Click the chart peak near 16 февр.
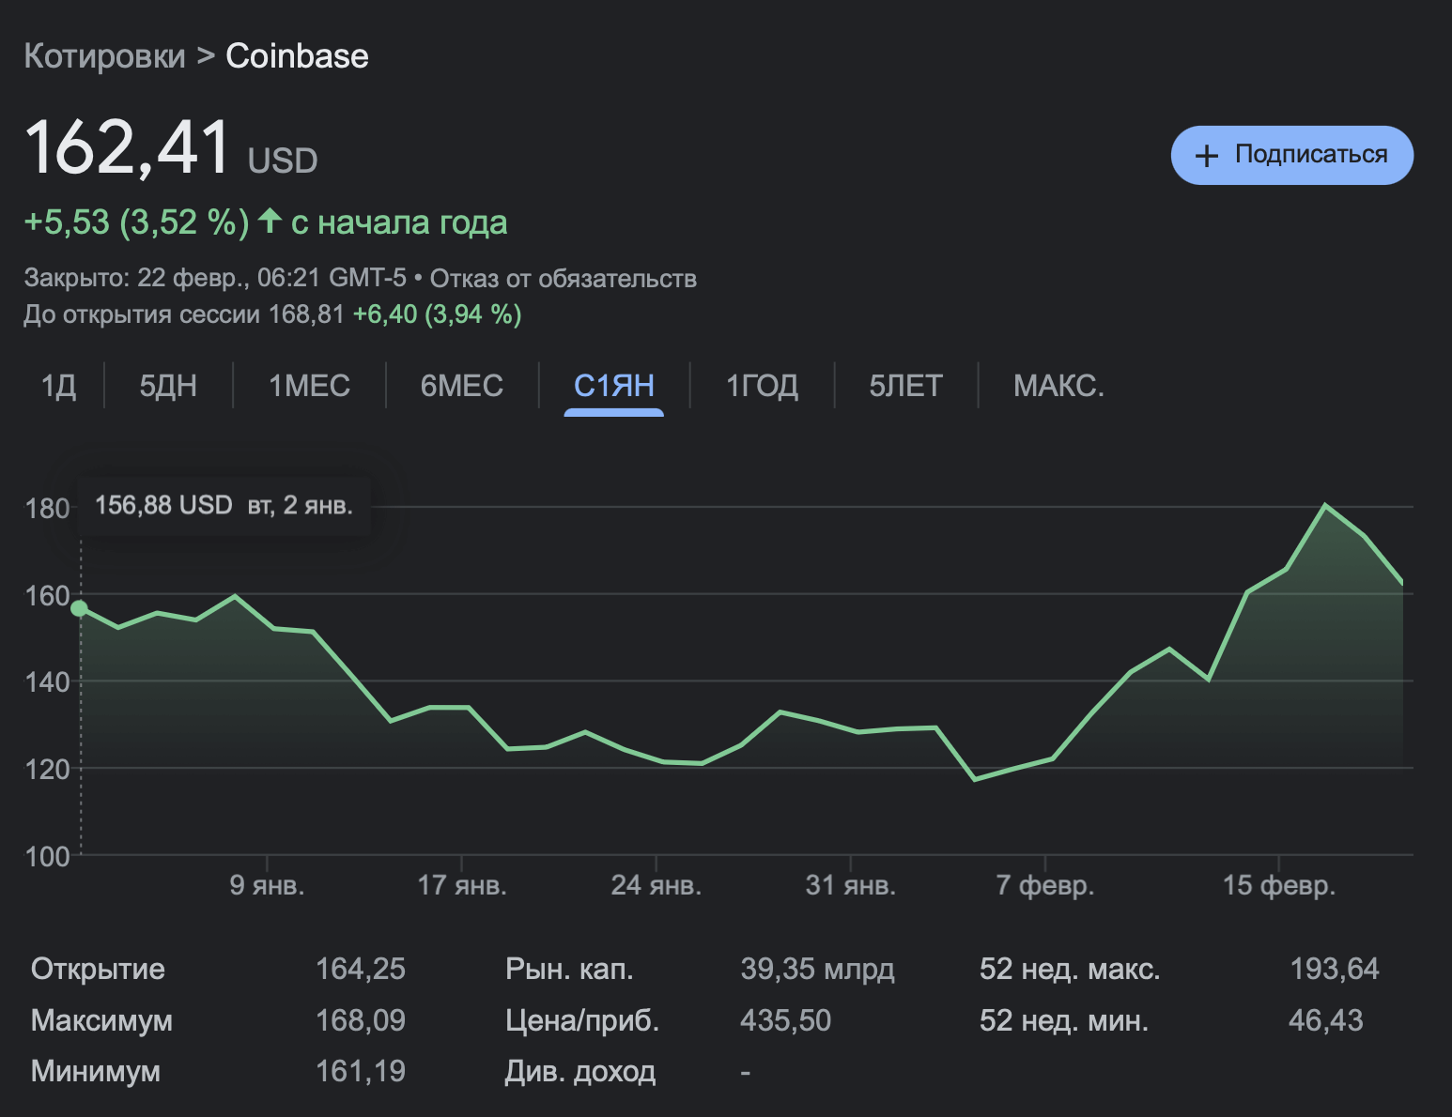 [1324, 506]
